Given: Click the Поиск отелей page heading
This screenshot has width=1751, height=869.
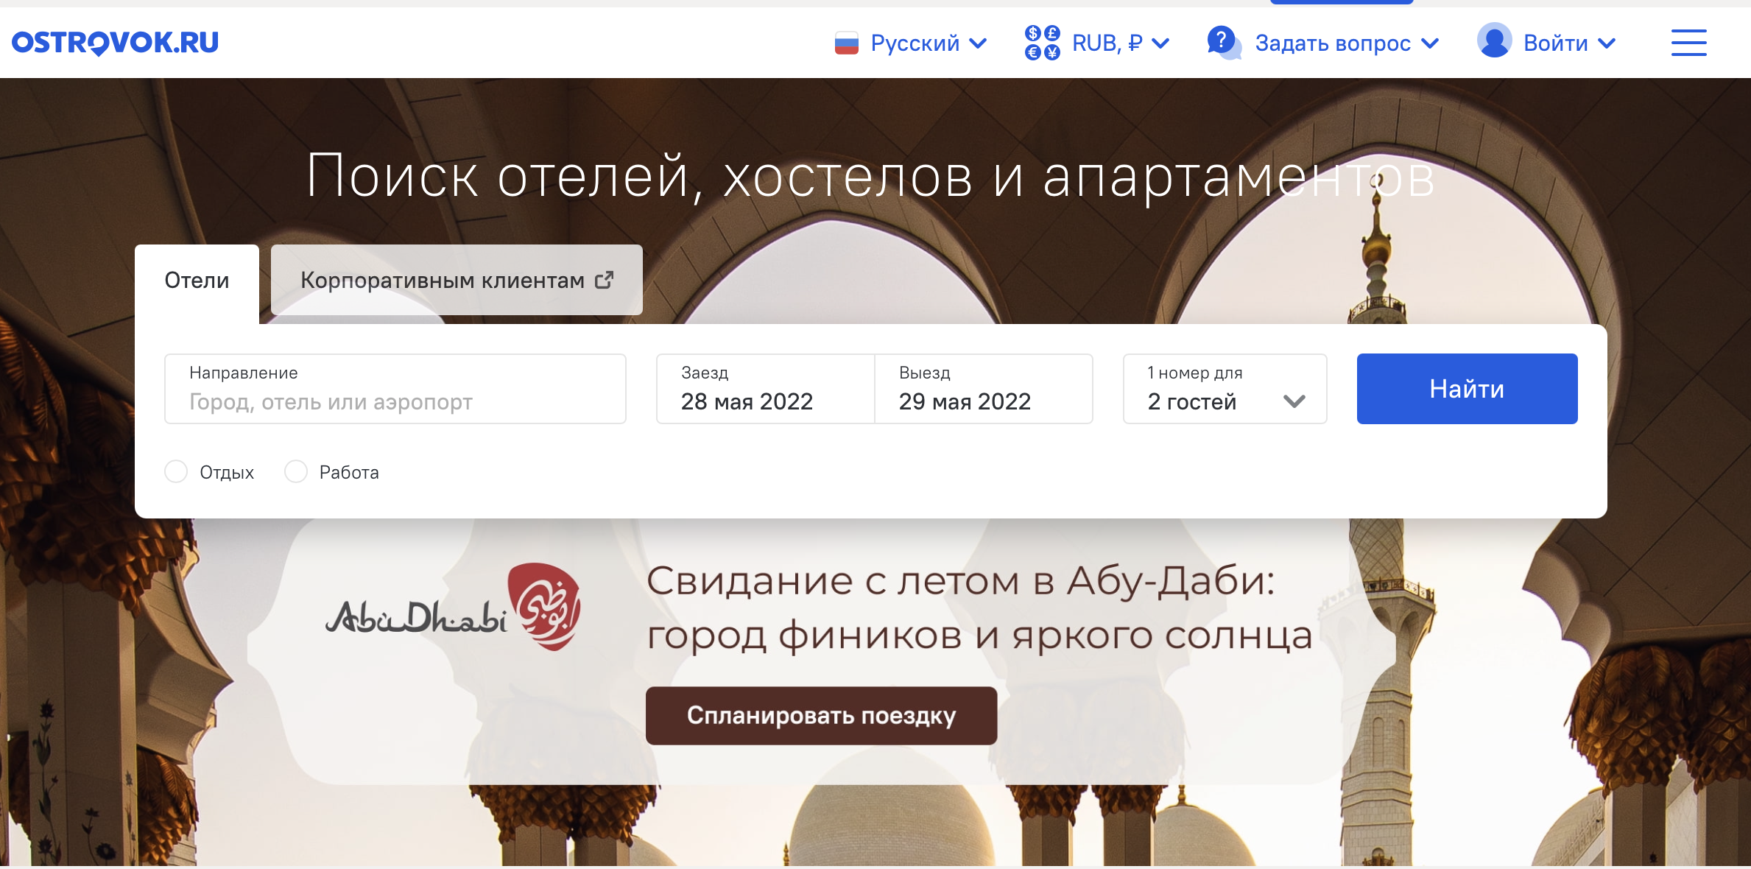Looking at the screenshot, I should click(870, 177).
